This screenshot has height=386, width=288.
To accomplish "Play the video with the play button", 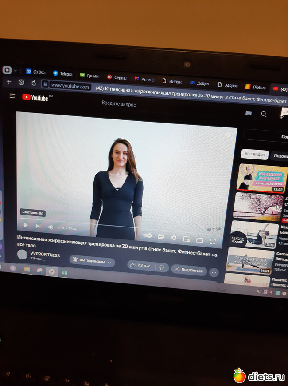I will (26, 225).
